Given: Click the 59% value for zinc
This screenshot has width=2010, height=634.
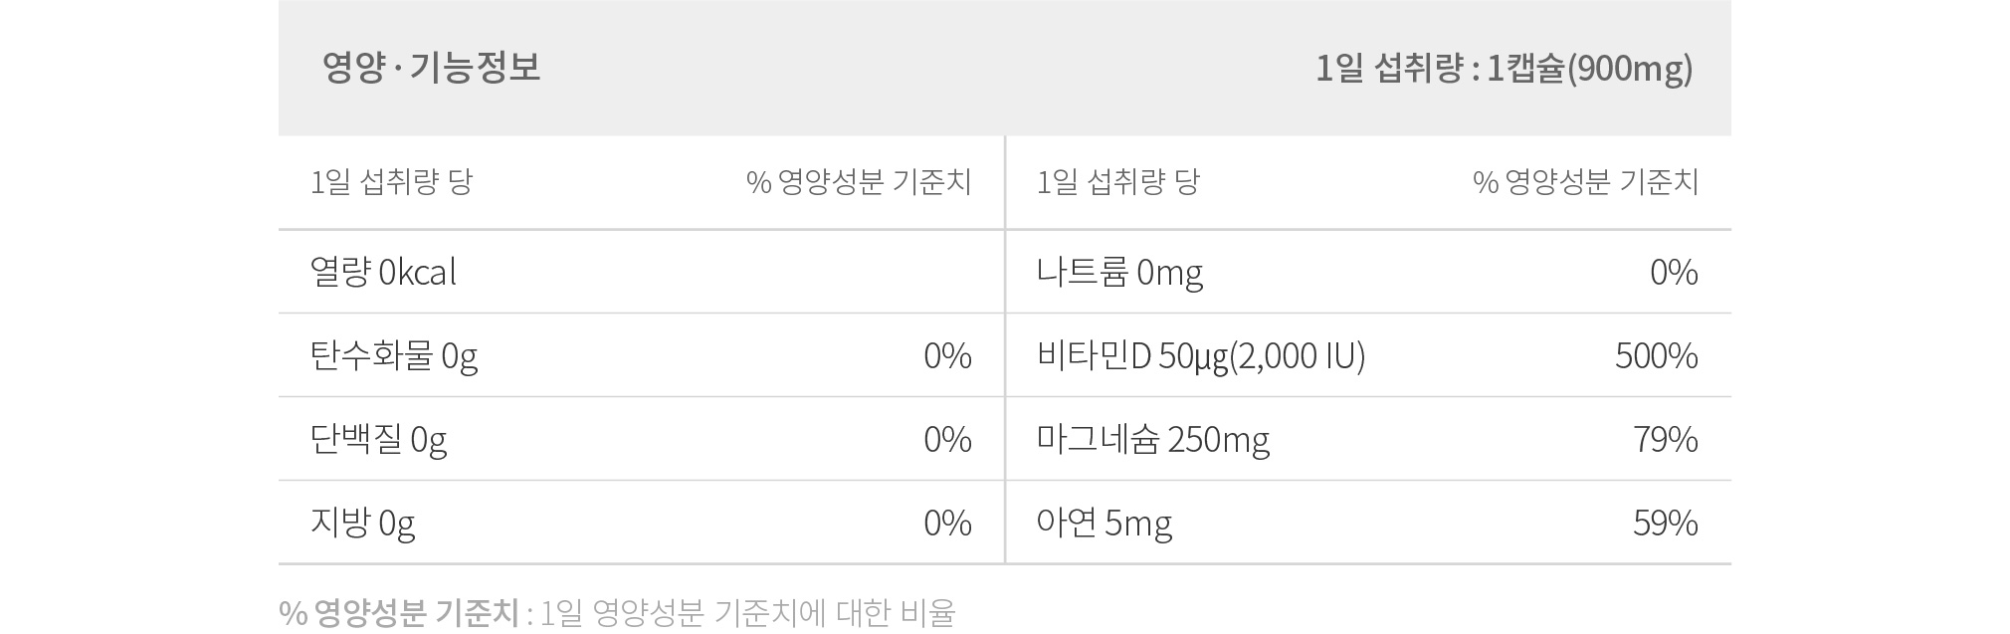Looking at the screenshot, I should click(x=1666, y=523).
